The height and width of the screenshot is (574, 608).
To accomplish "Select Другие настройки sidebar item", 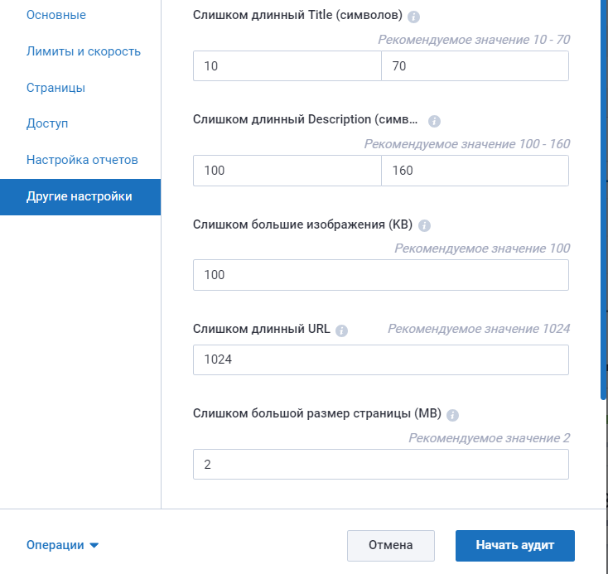I will [80, 196].
